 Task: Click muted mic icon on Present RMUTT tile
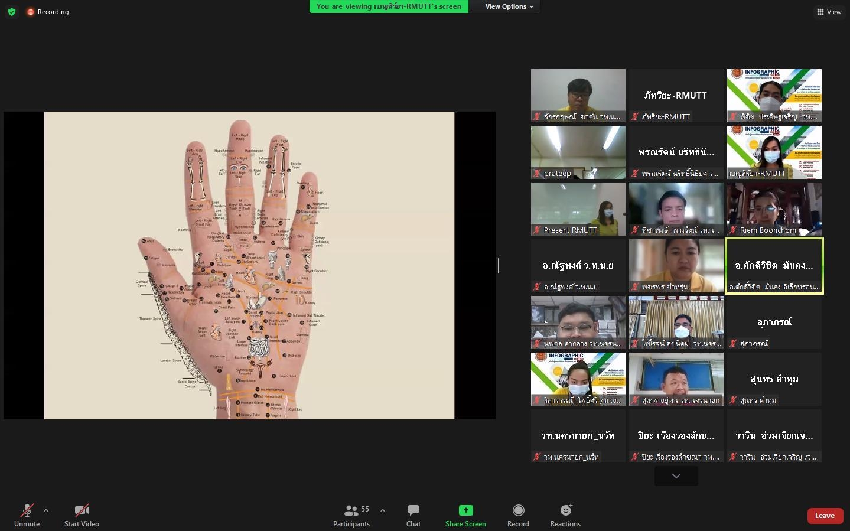[x=537, y=230]
